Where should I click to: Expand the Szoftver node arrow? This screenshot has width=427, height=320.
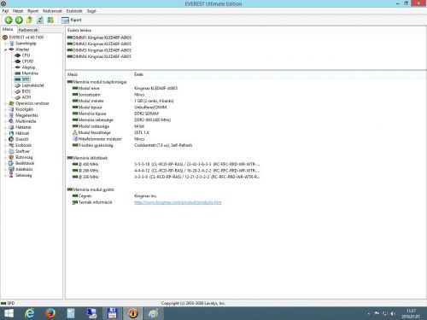click(6, 151)
